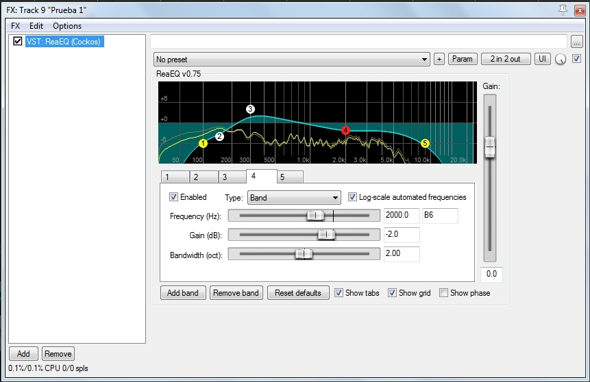590x382 pixels.
Task: Disable the band Enabled checkbox
Action: click(174, 197)
